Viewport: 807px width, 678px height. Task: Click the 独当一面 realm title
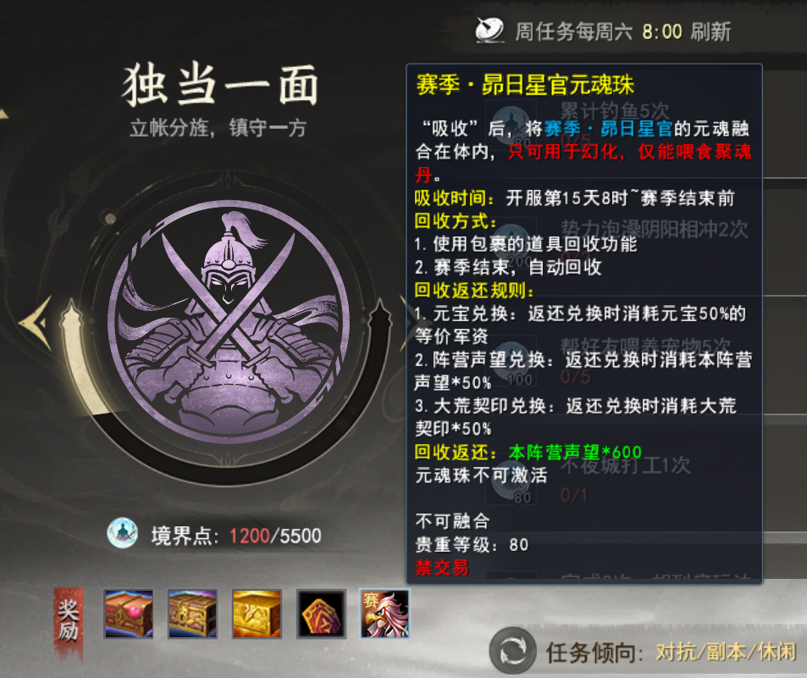click(220, 86)
